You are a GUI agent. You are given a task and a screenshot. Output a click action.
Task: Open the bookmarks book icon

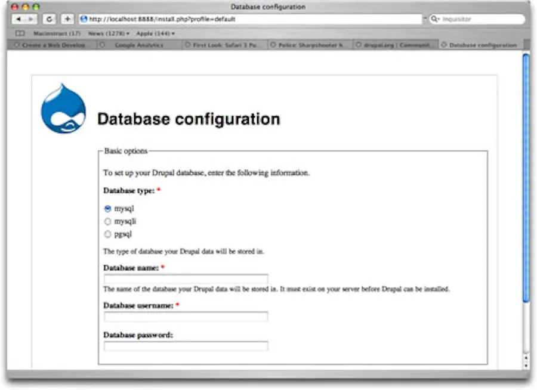pos(20,33)
